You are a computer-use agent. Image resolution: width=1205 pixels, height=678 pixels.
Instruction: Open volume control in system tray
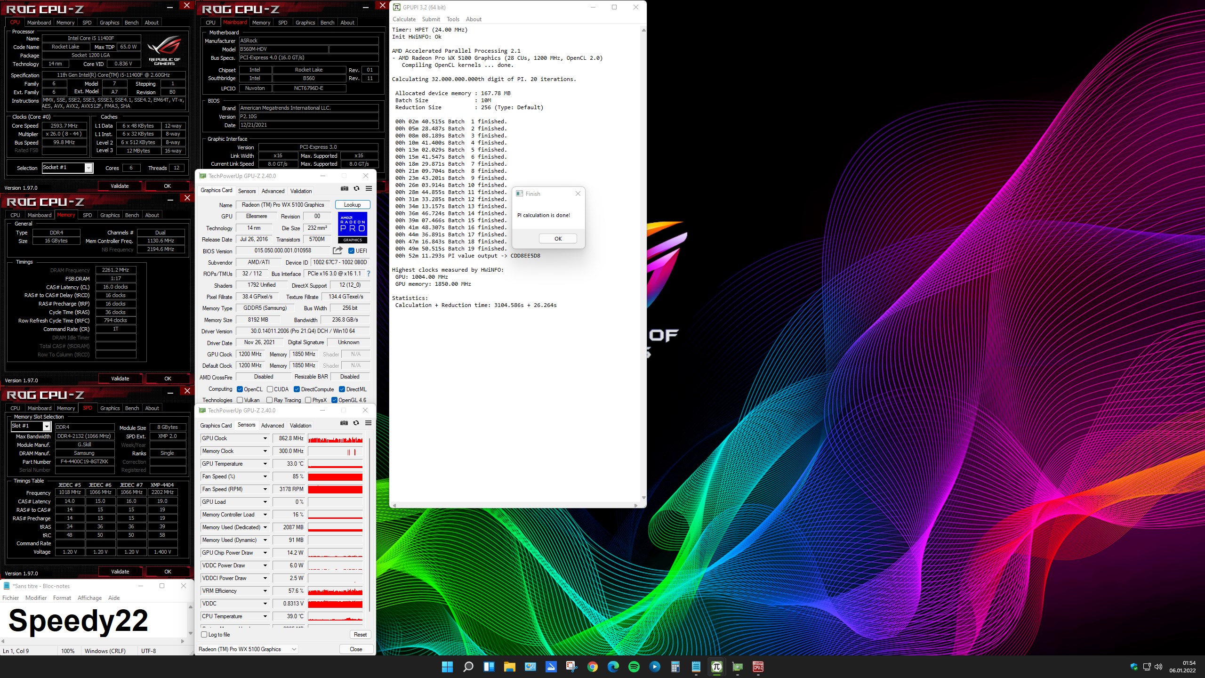pyautogui.click(x=1158, y=667)
